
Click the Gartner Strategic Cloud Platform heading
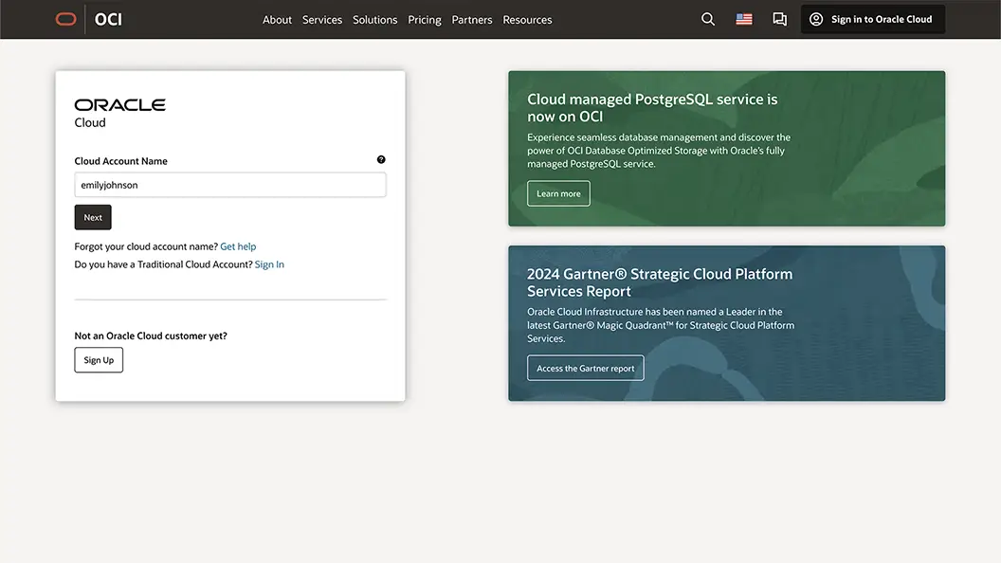(x=660, y=282)
